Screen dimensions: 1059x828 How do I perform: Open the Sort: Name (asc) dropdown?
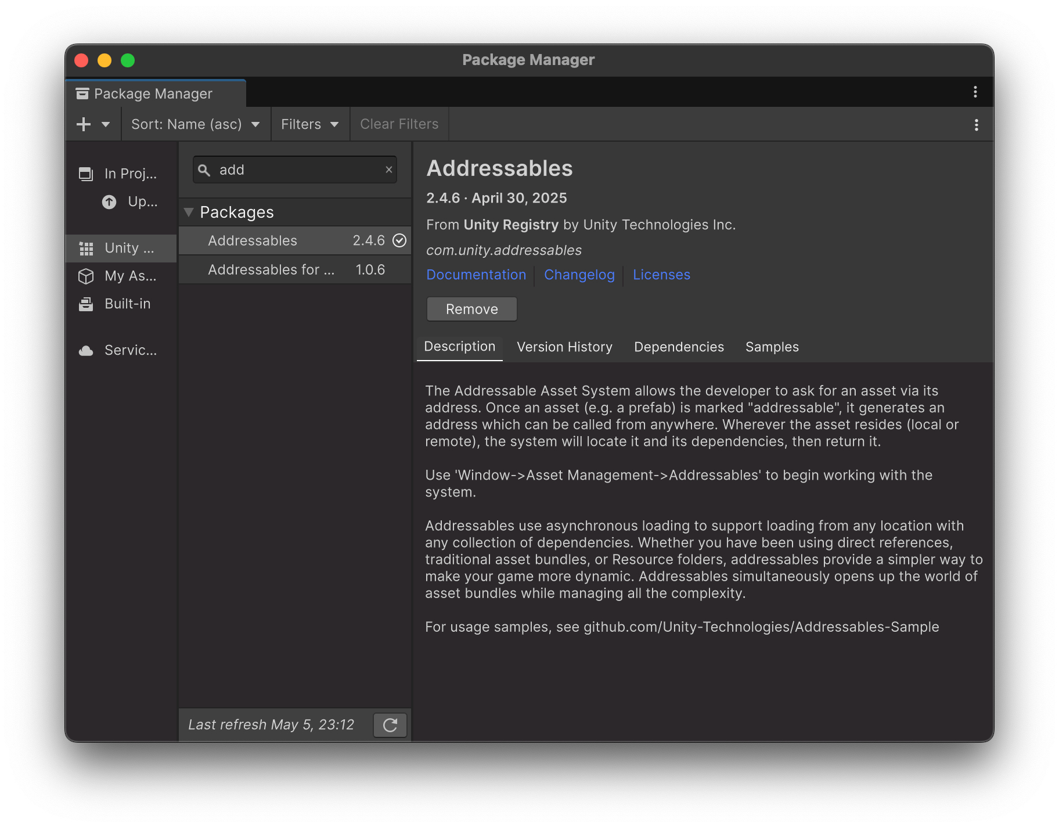click(x=195, y=124)
